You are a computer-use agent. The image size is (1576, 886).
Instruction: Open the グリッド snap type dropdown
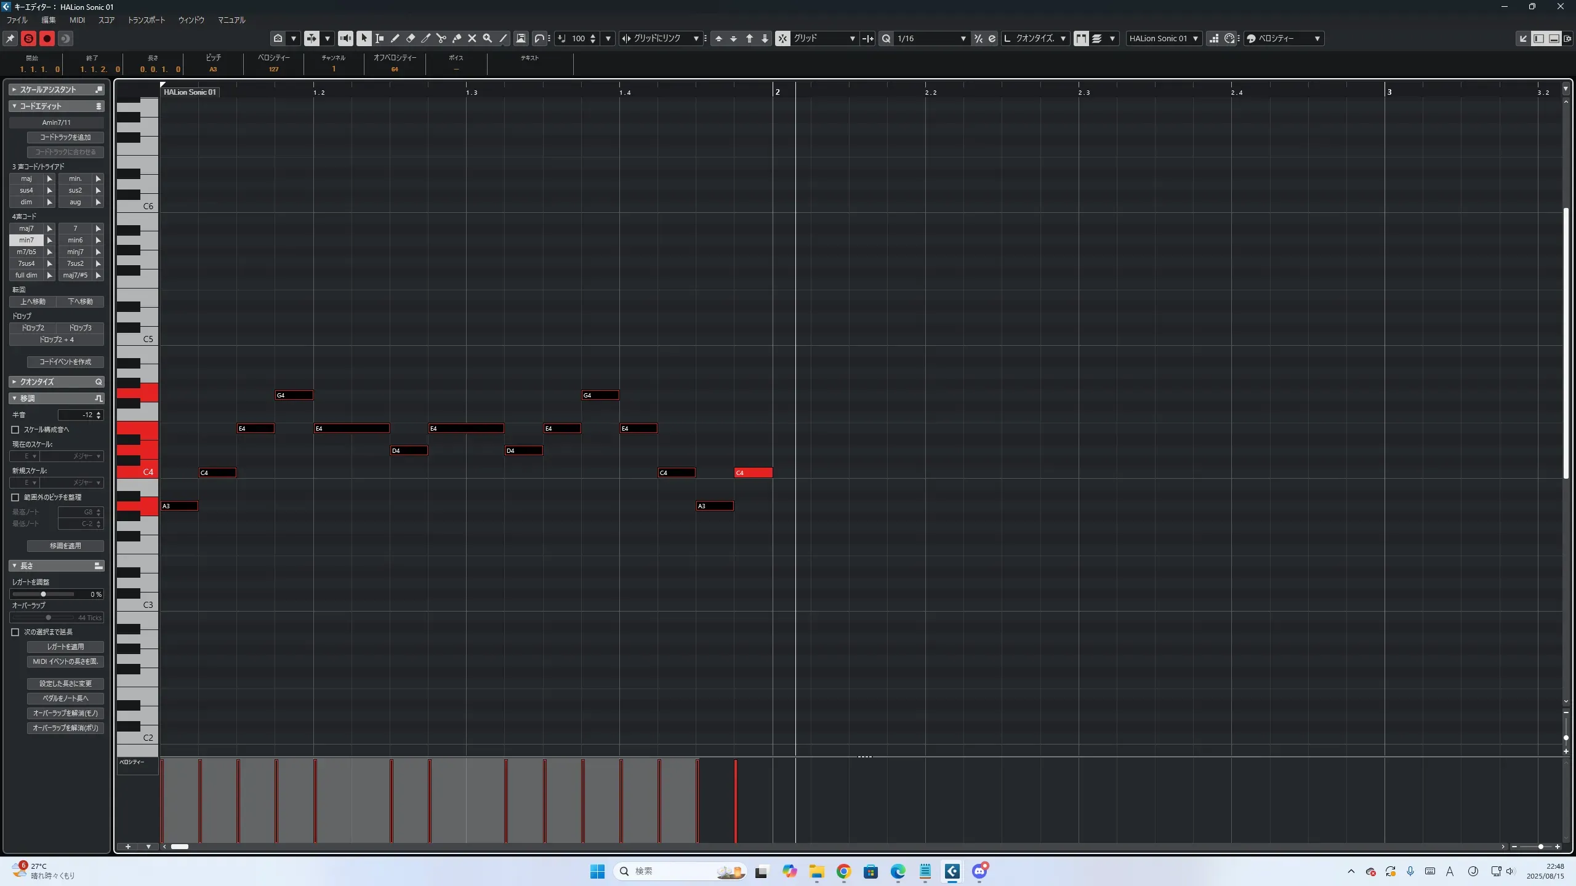(x=824, y=38)
